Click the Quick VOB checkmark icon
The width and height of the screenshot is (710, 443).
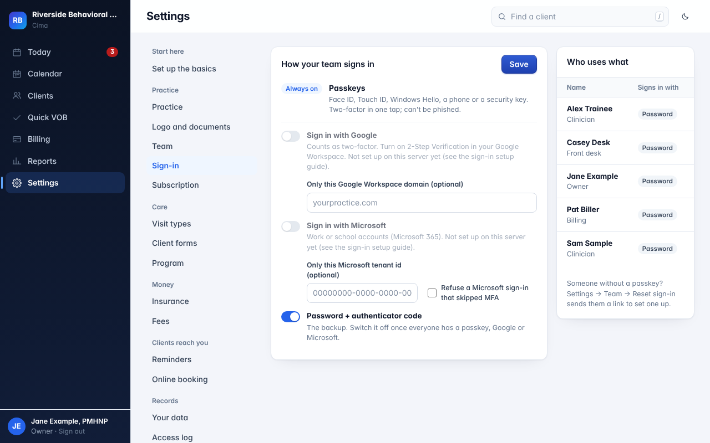pyautogui.click(x=17, y=117)
